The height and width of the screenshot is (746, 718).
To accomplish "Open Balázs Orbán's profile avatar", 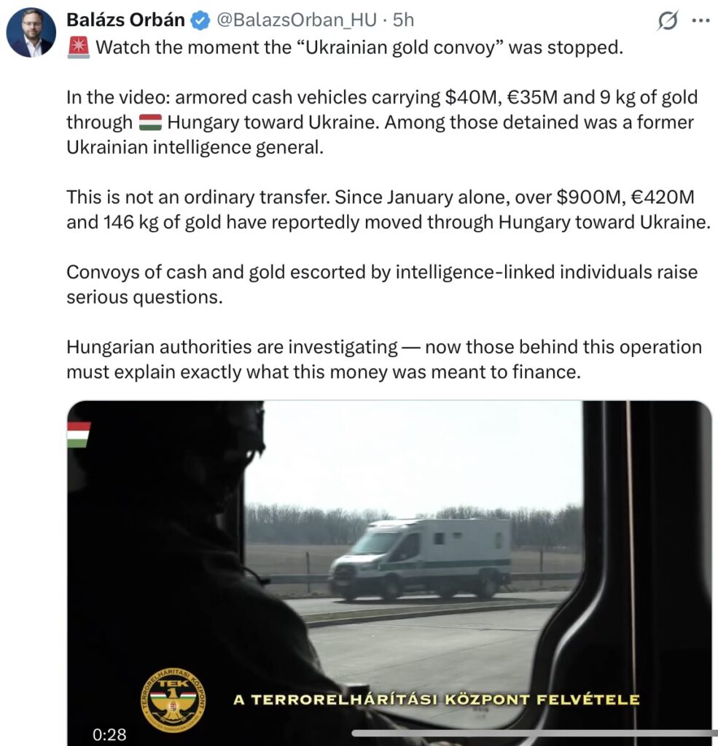I will click(31, 32).
